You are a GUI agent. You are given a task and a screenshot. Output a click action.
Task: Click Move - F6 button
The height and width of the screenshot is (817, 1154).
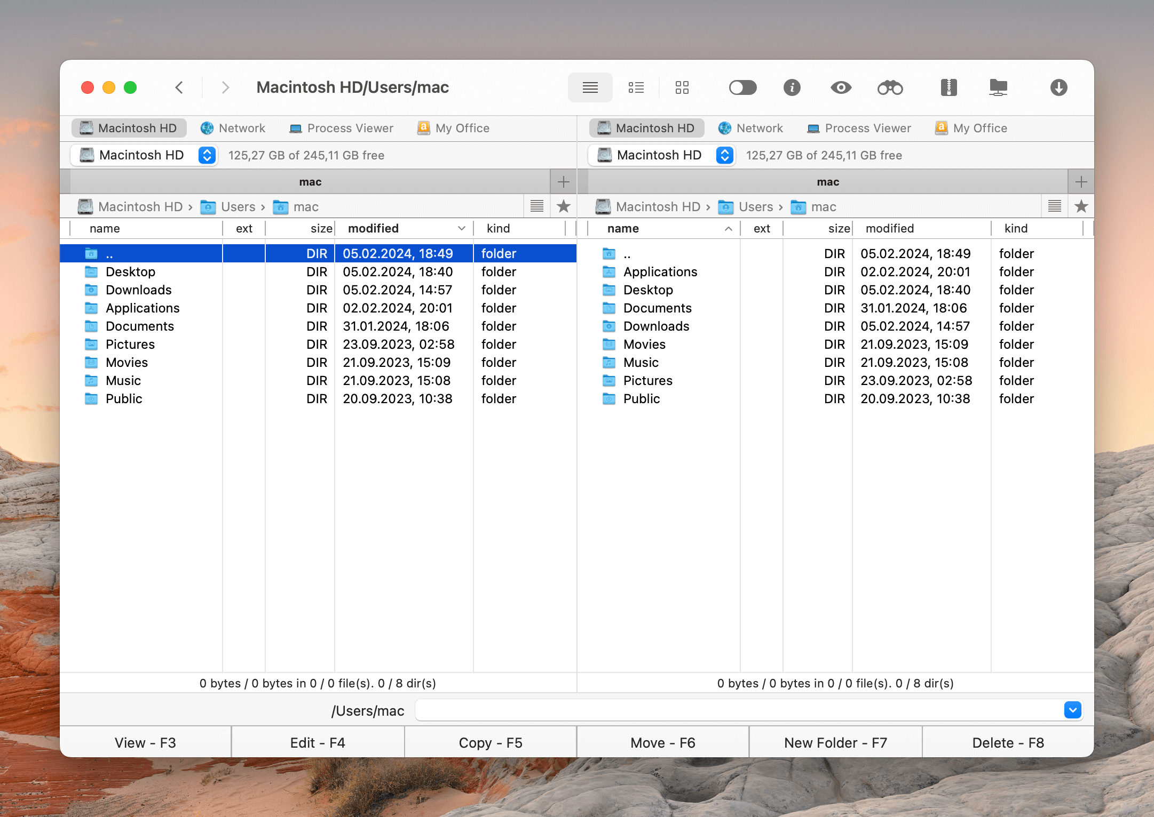coord(663,742)
